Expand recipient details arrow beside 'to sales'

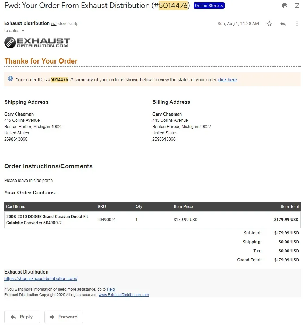(23, 31)
